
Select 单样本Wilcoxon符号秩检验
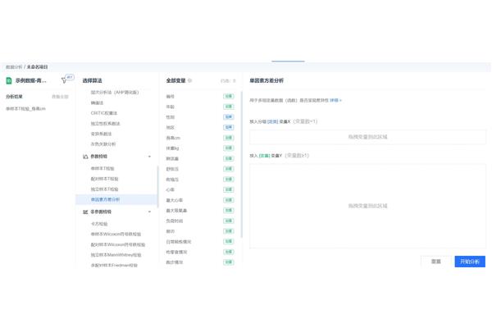[x=116, y=235]
